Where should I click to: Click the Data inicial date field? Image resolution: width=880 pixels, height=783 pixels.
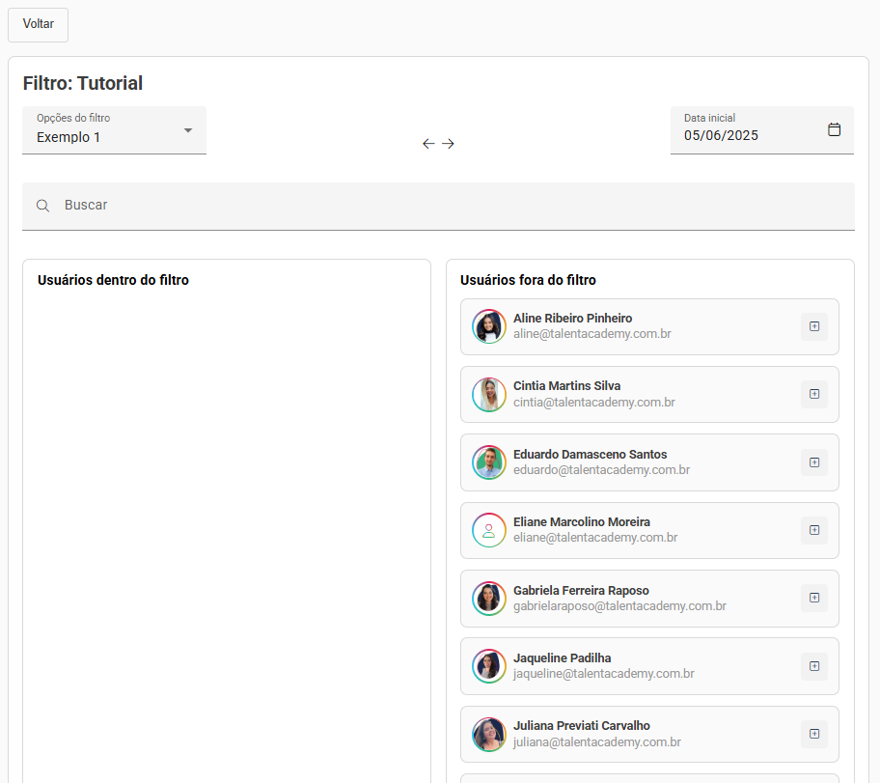tap(743, 135)
